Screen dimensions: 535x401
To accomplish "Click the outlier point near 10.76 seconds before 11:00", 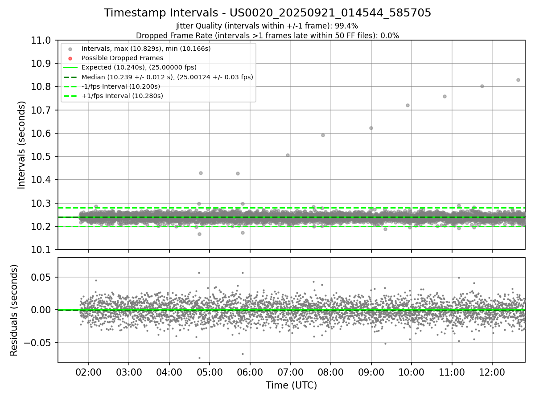I will (x=444, y=96).
